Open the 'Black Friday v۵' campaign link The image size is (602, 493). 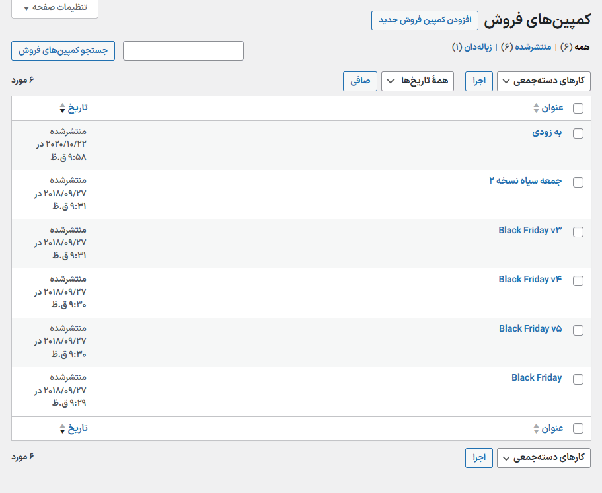click(x=530, y=328)
